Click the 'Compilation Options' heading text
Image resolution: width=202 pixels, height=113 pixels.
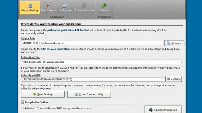coord(37,102)
